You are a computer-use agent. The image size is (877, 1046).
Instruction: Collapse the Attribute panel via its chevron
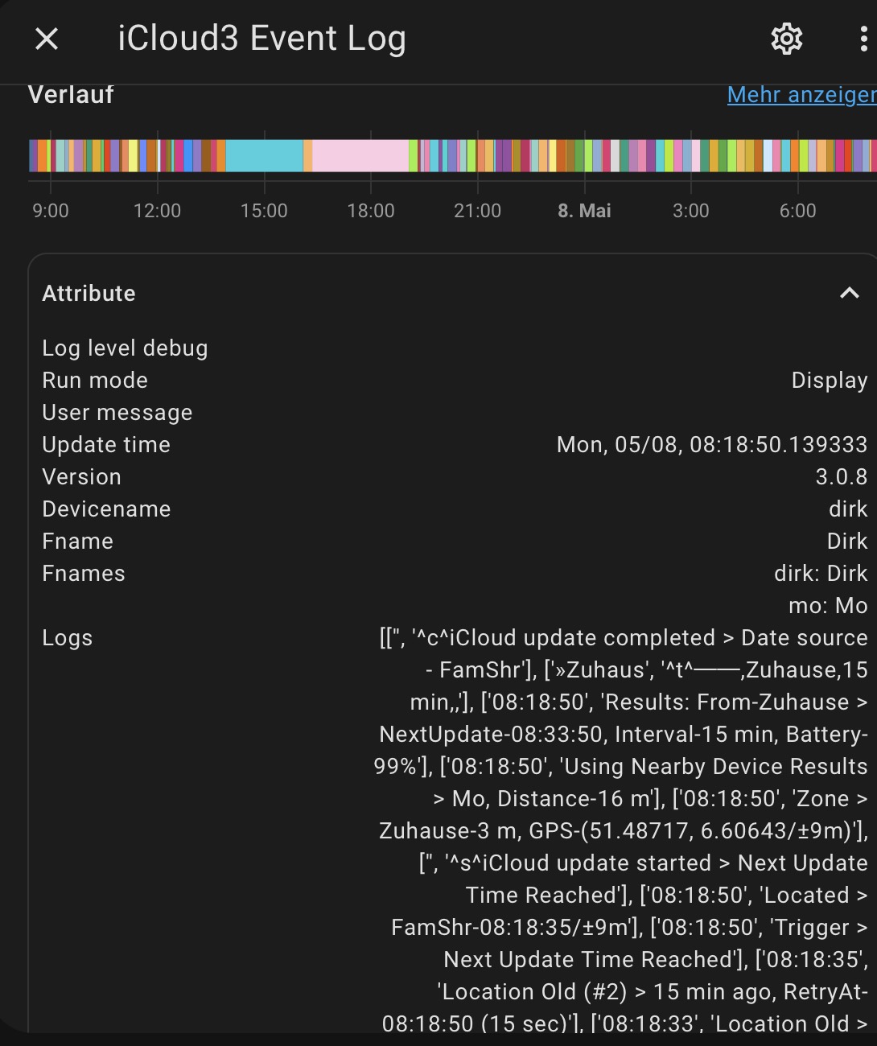point(848,291)
